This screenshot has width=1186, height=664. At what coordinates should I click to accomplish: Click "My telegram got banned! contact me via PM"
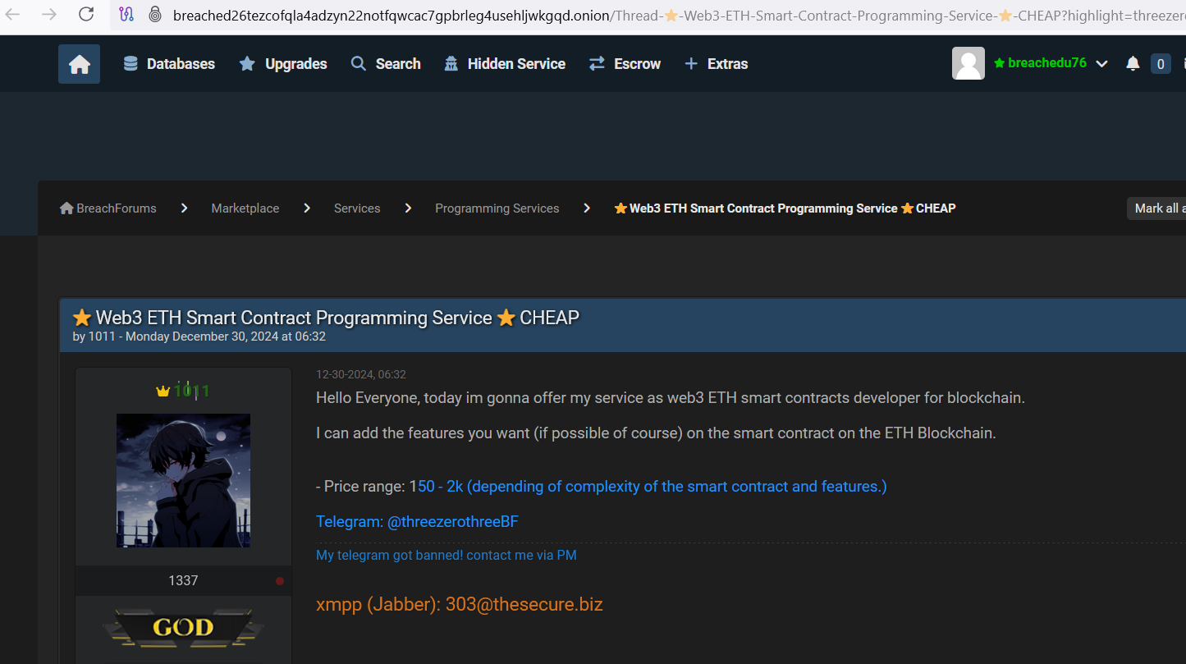click(x=446, y=556)
